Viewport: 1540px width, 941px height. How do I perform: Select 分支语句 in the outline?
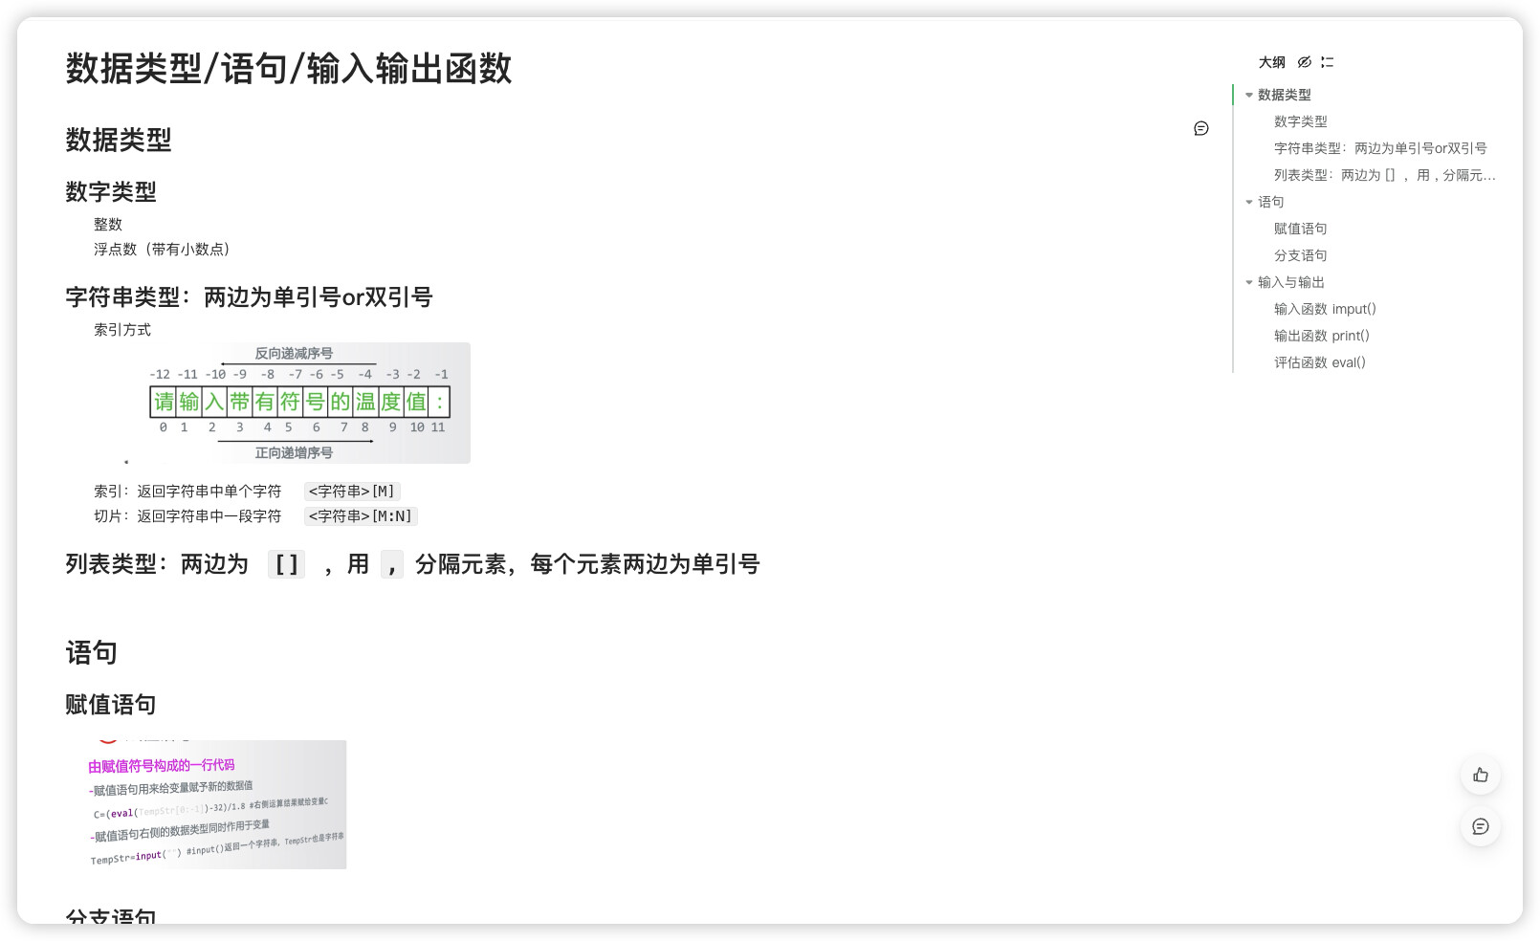coord(1300,255)
